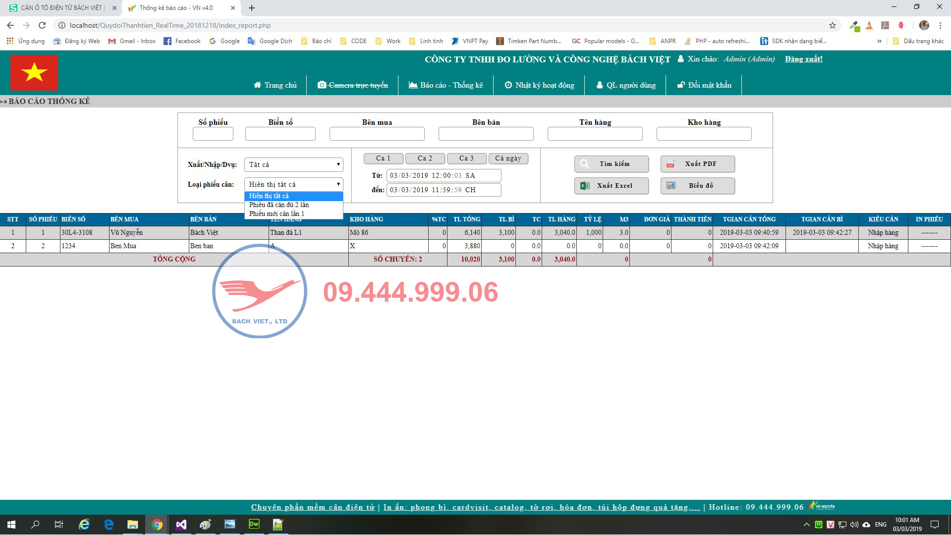Click the Cả ngày button
Image resolution: width=951 pixels, height=535 pixels.
(x=508, y=158)
